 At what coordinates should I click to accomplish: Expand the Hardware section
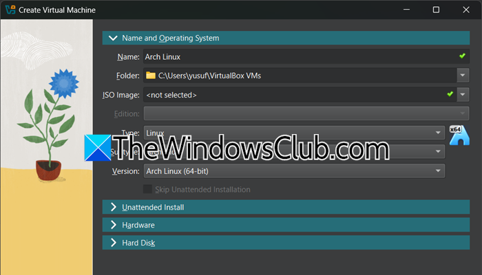[286, 225]
